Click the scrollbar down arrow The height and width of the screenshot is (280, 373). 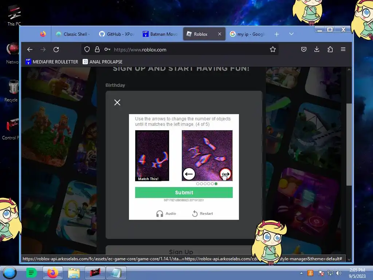click(x=349, y=259)
